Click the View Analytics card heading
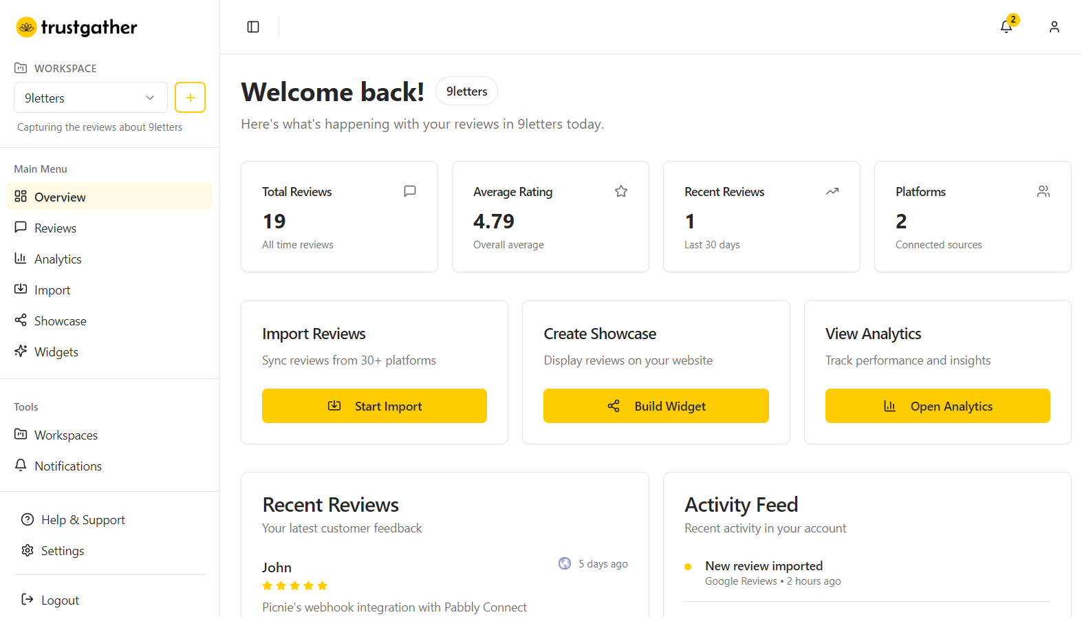Image resolution: width=1082 pixels, height=617 pixels. coord(873,334)
